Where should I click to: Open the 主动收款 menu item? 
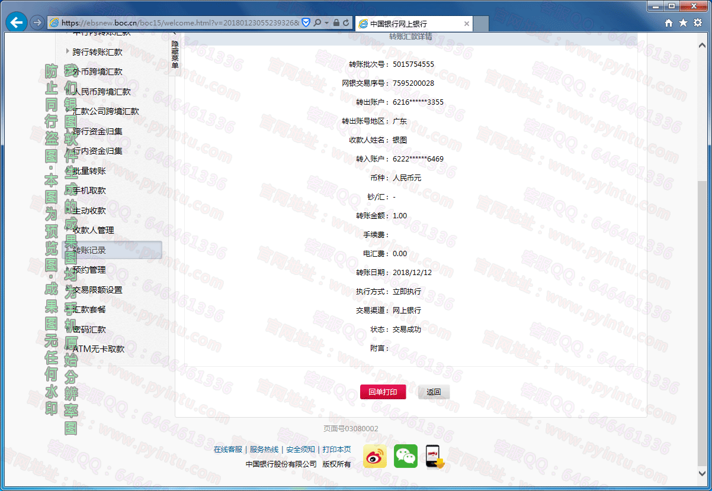89,211
